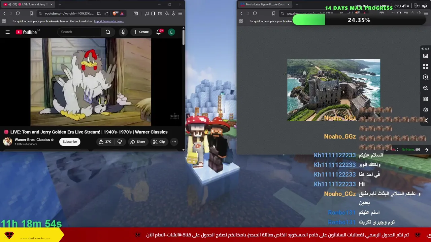Viewport: 431px width, 242px height.
Task: Open the YouTube account avatar E
Action: (x=171, y=32)
